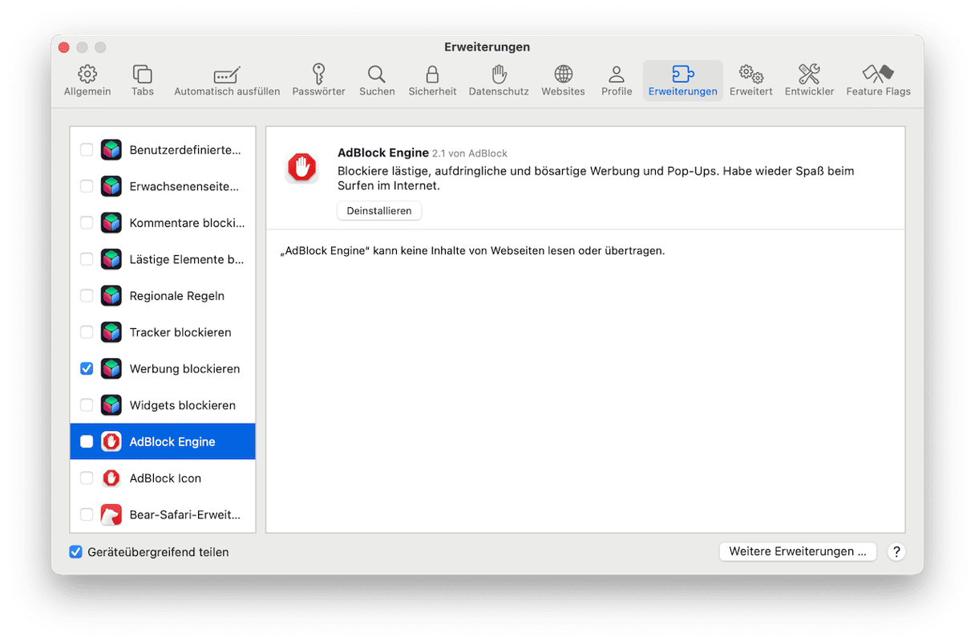Open the Sicherheit padlock icon
Screen dimensions: 975x642
[x=432, y=74]
